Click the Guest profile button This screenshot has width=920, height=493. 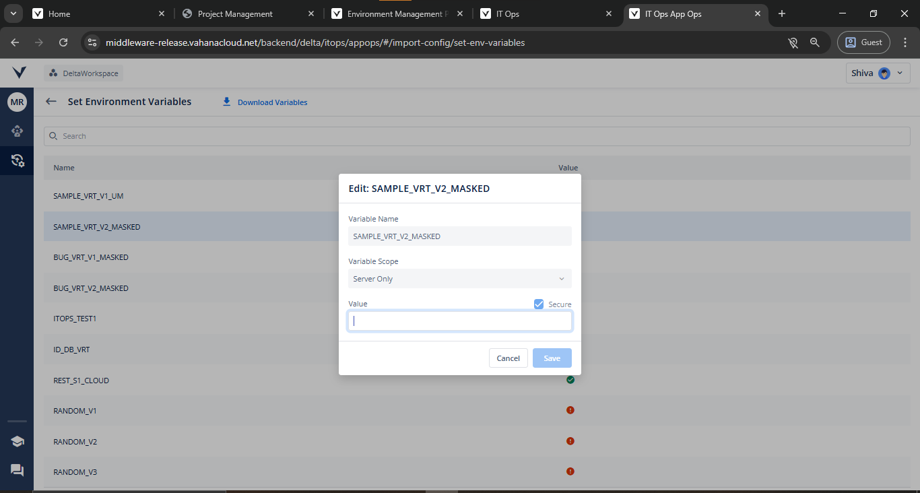coord(863,42)
